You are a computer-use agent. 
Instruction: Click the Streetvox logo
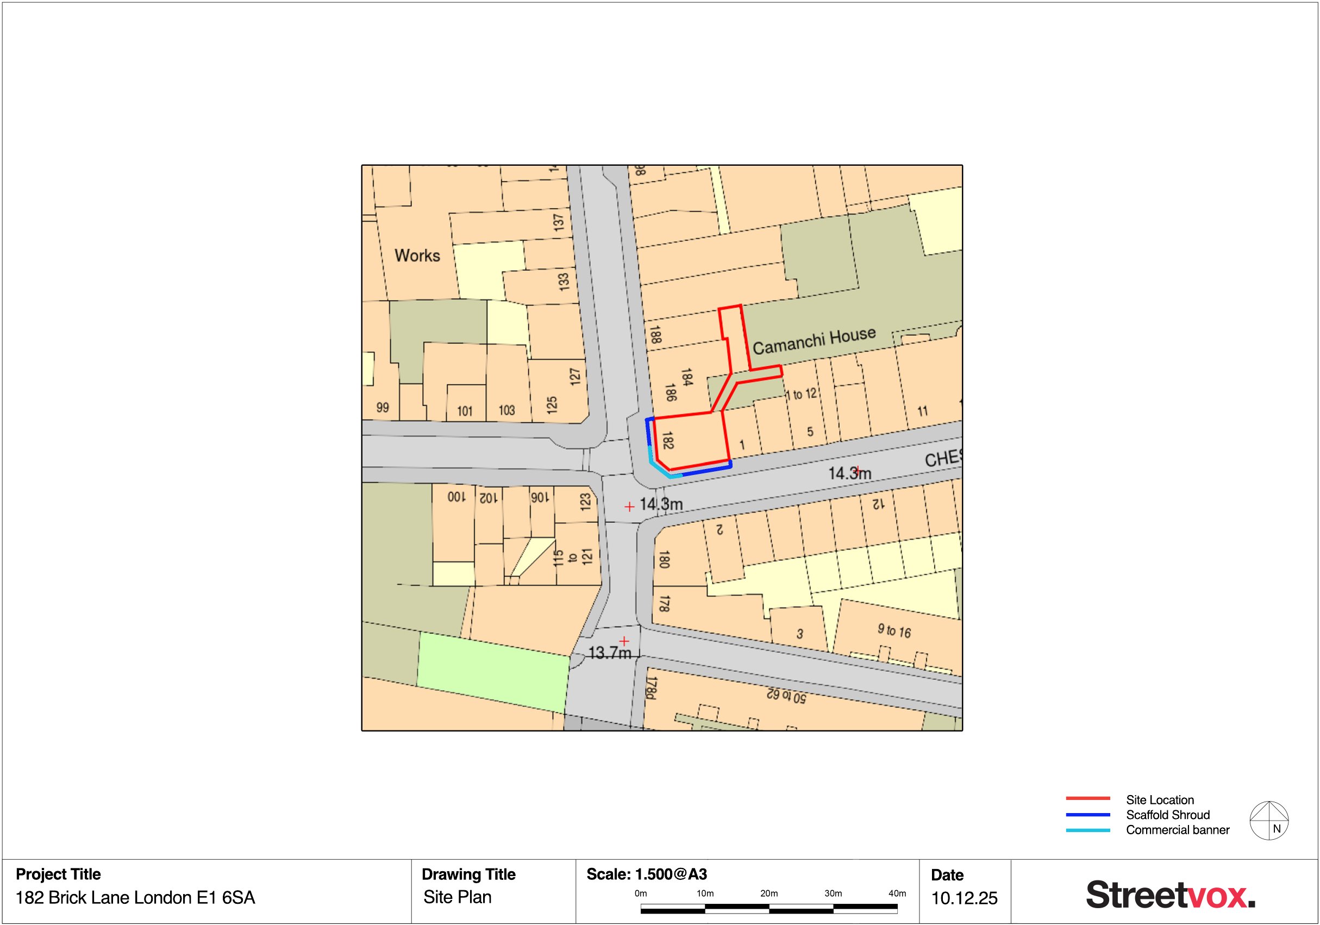click(x=1171, y=895)
